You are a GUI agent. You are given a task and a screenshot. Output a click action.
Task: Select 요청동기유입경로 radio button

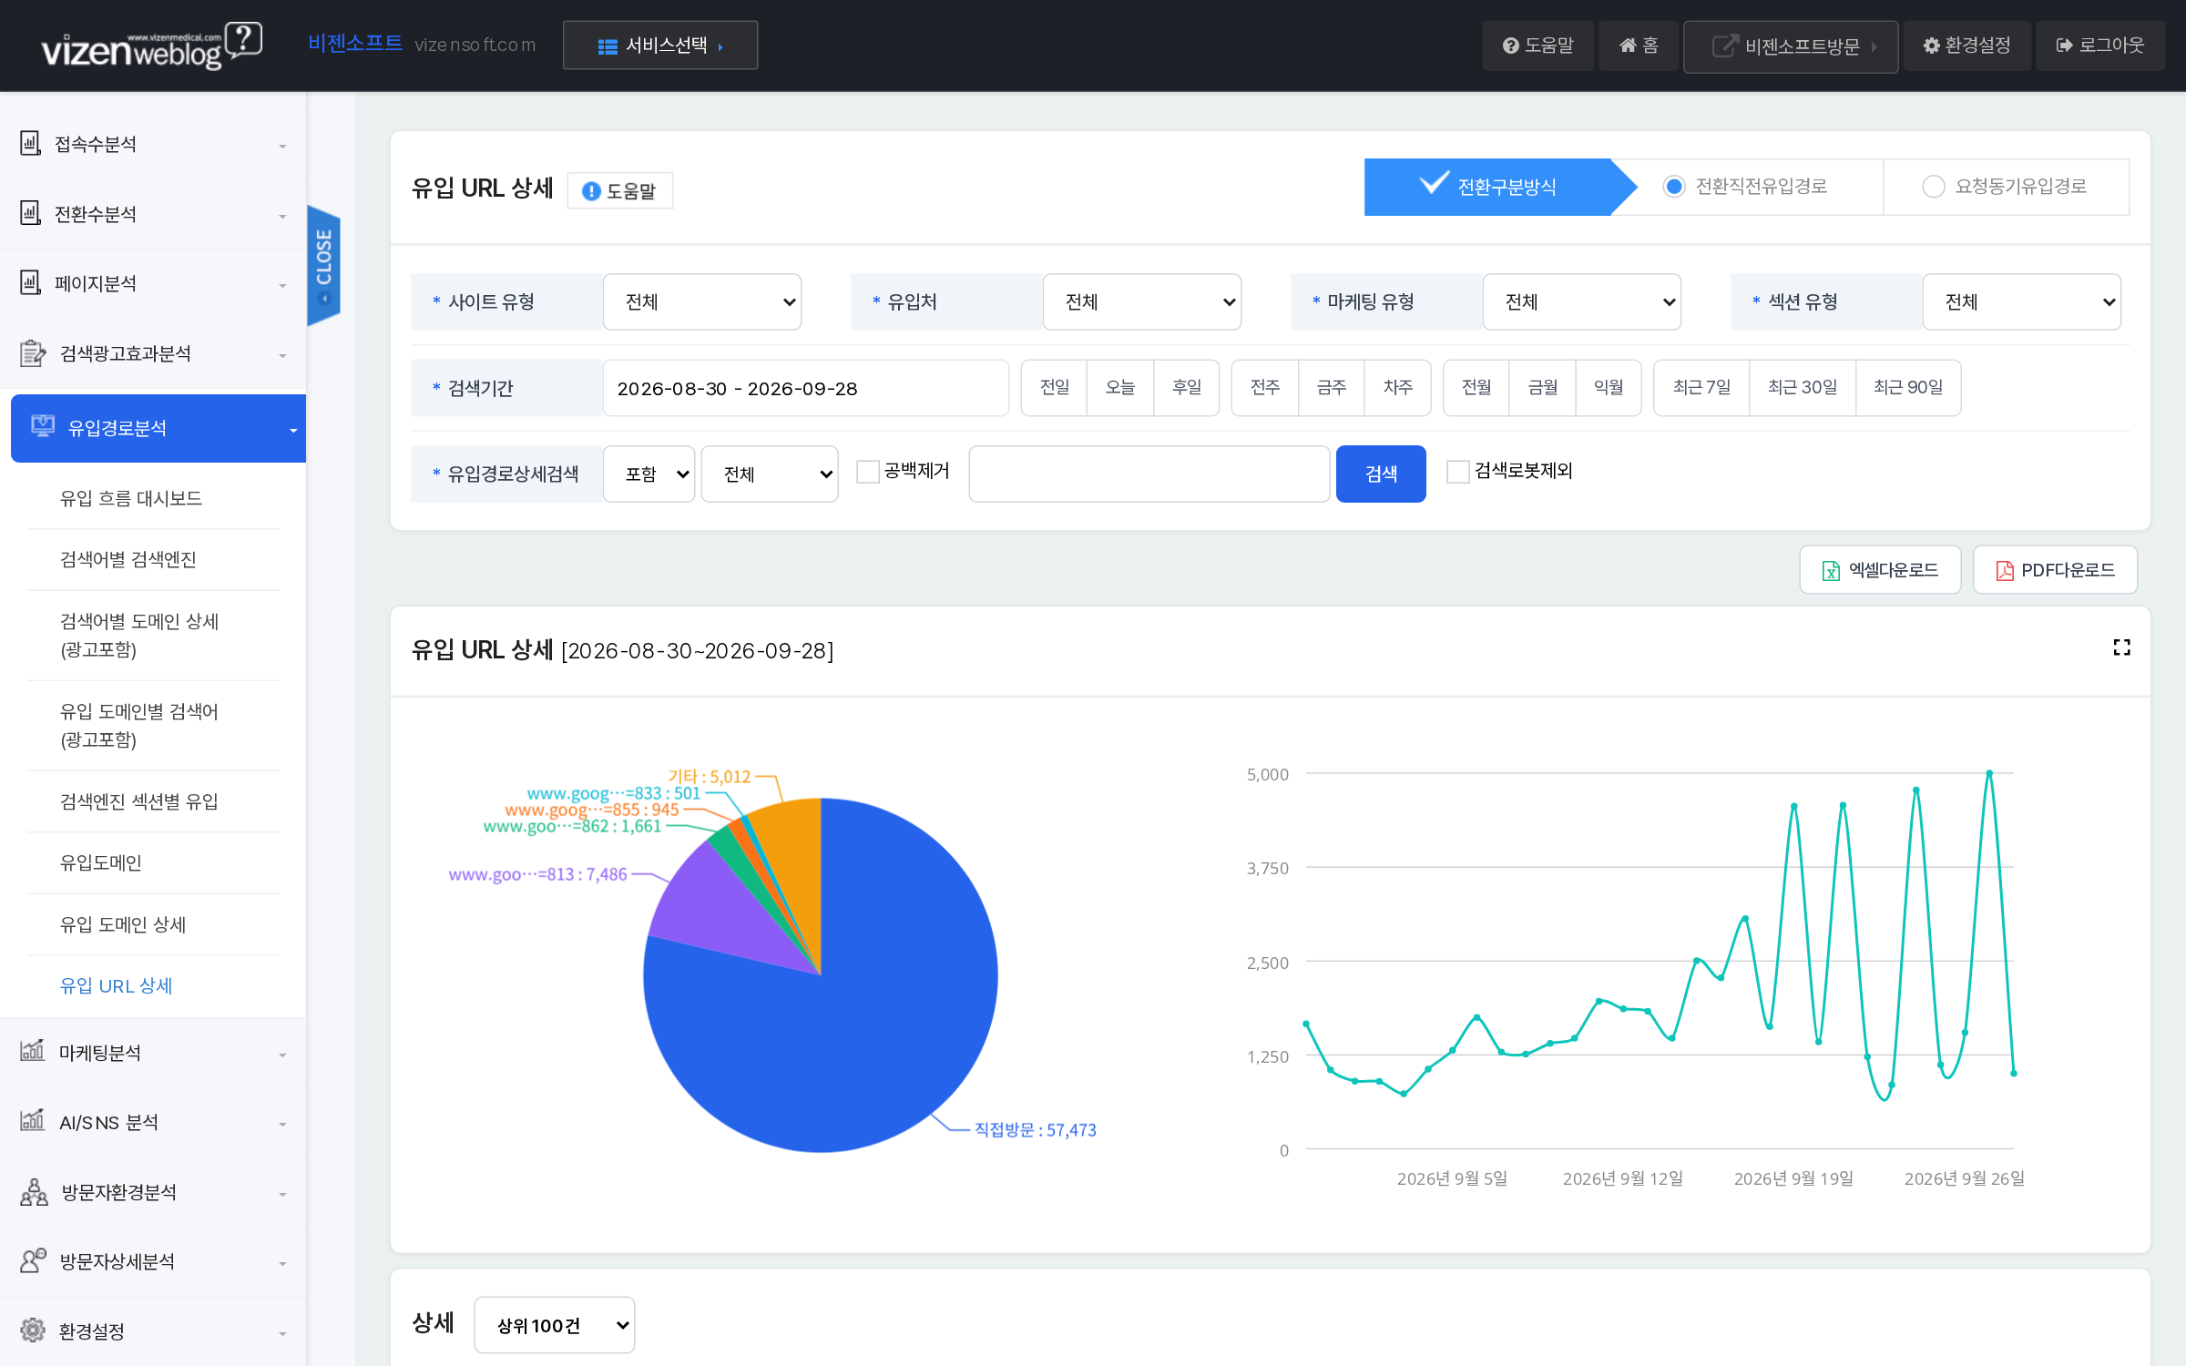[1934, 187]
